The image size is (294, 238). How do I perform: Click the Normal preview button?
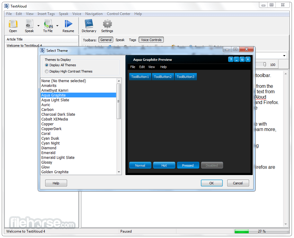point(140,165)
